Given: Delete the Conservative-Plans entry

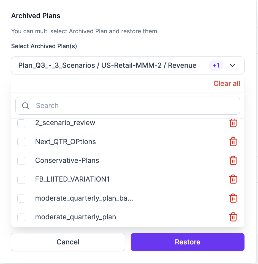Looking at the screenshot, I should coord(233,160).
